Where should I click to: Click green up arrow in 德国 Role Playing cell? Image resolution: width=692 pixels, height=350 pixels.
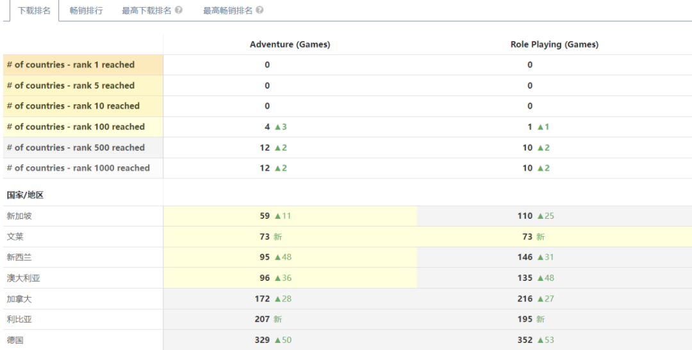pyautogui.click(x=541, y=340)
